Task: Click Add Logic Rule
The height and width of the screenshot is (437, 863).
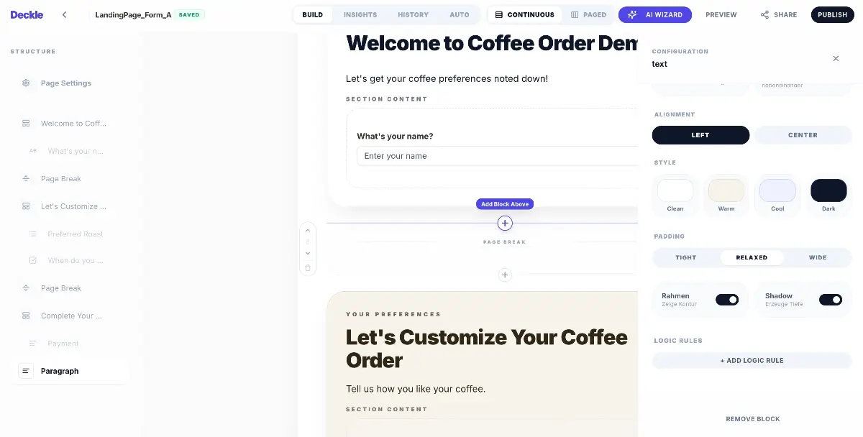Action: [x=752, y=361]
